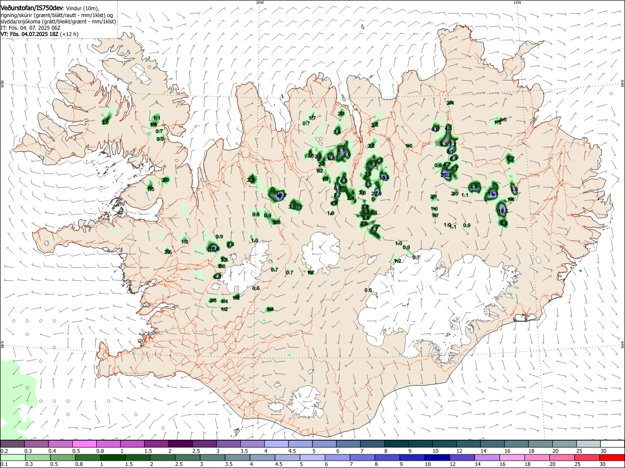Viewport: 625px width, 468px height.
Task: Click the 6.3 value beside the glacier
Action: (218, 276)
